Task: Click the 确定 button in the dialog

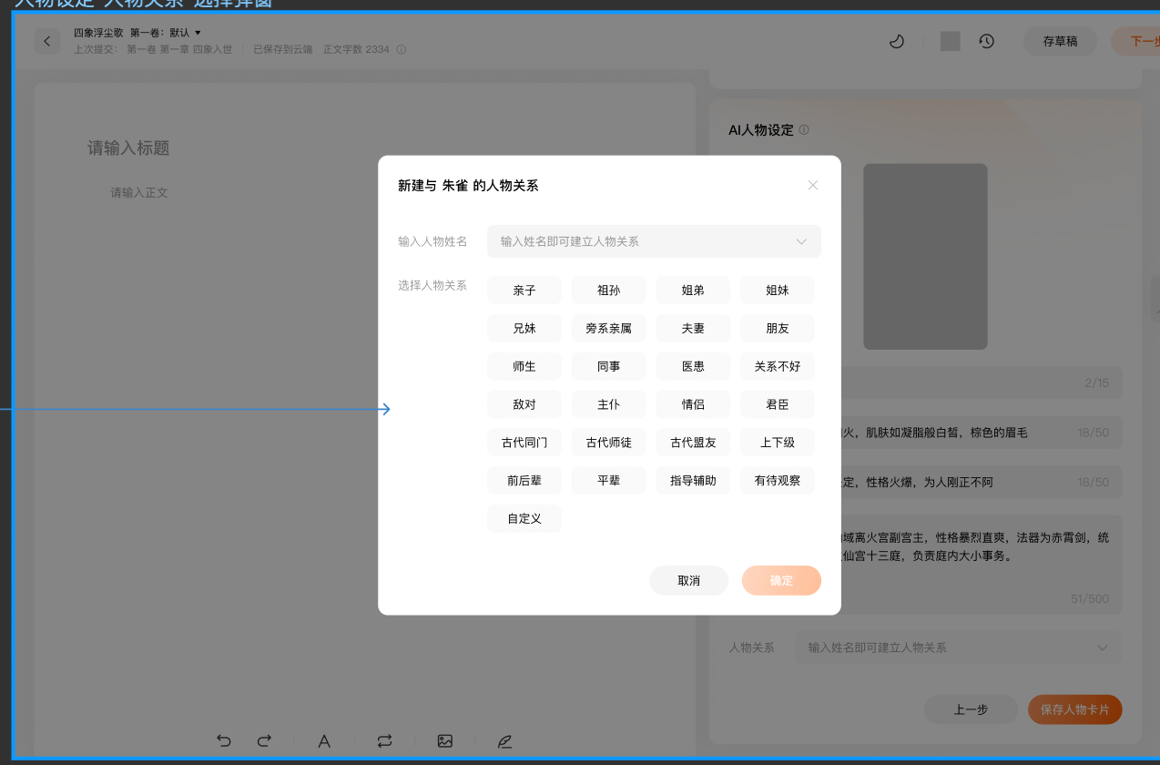Action: click(x=781, y=580)
